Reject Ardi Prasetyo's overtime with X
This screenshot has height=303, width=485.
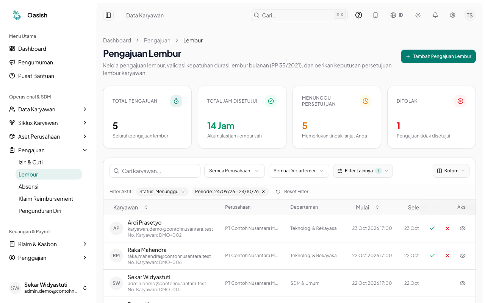(x=447, y=228)
